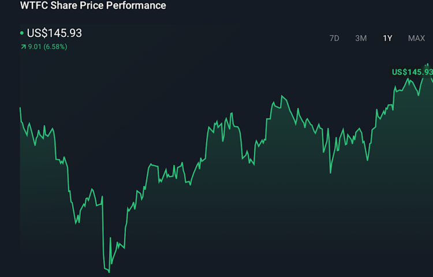Choose the 1Y time period

point(387,38)
